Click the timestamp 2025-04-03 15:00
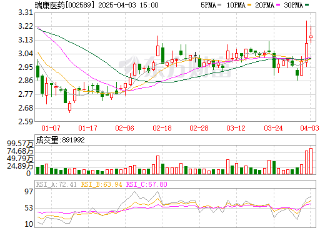 point(128,5)
